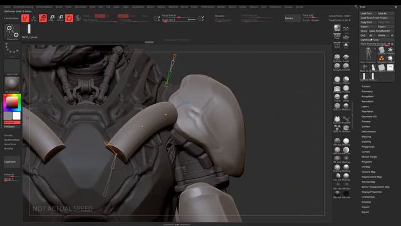The width and height of the screenshot is (401, 226).
Task: Click the Extract button
Action: pyautogui.click(x=293, y=18)
